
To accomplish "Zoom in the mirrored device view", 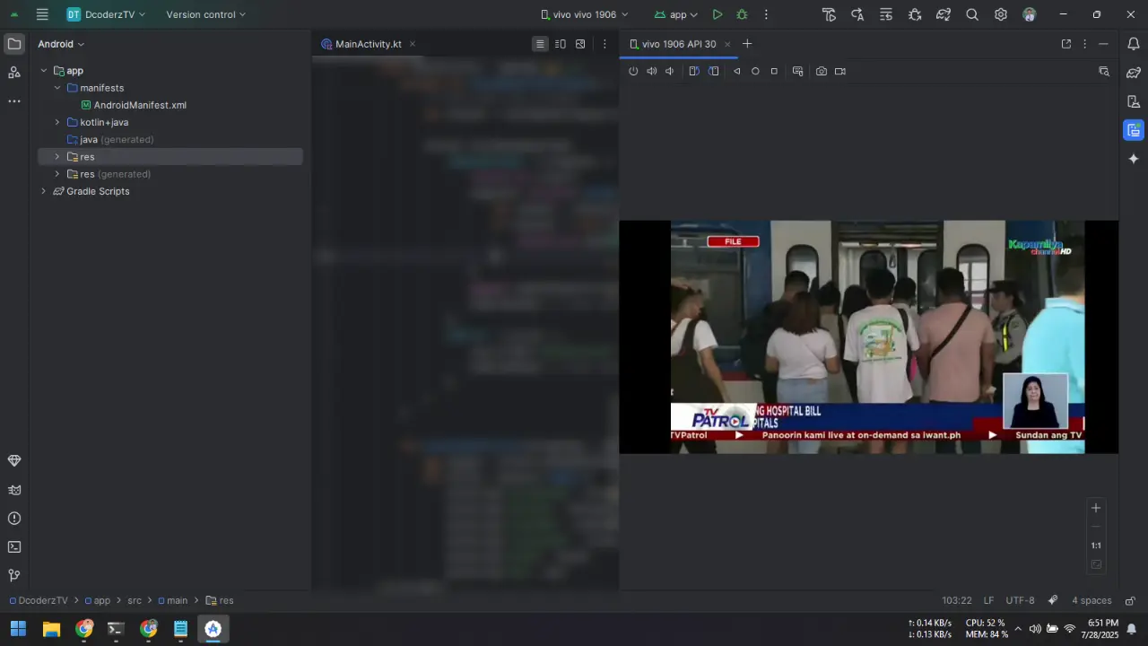I will (1095, 508).
